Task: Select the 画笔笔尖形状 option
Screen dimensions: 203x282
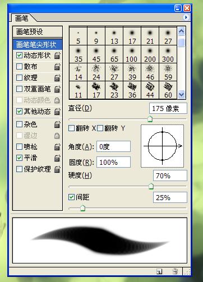Action: click(38, 45)
